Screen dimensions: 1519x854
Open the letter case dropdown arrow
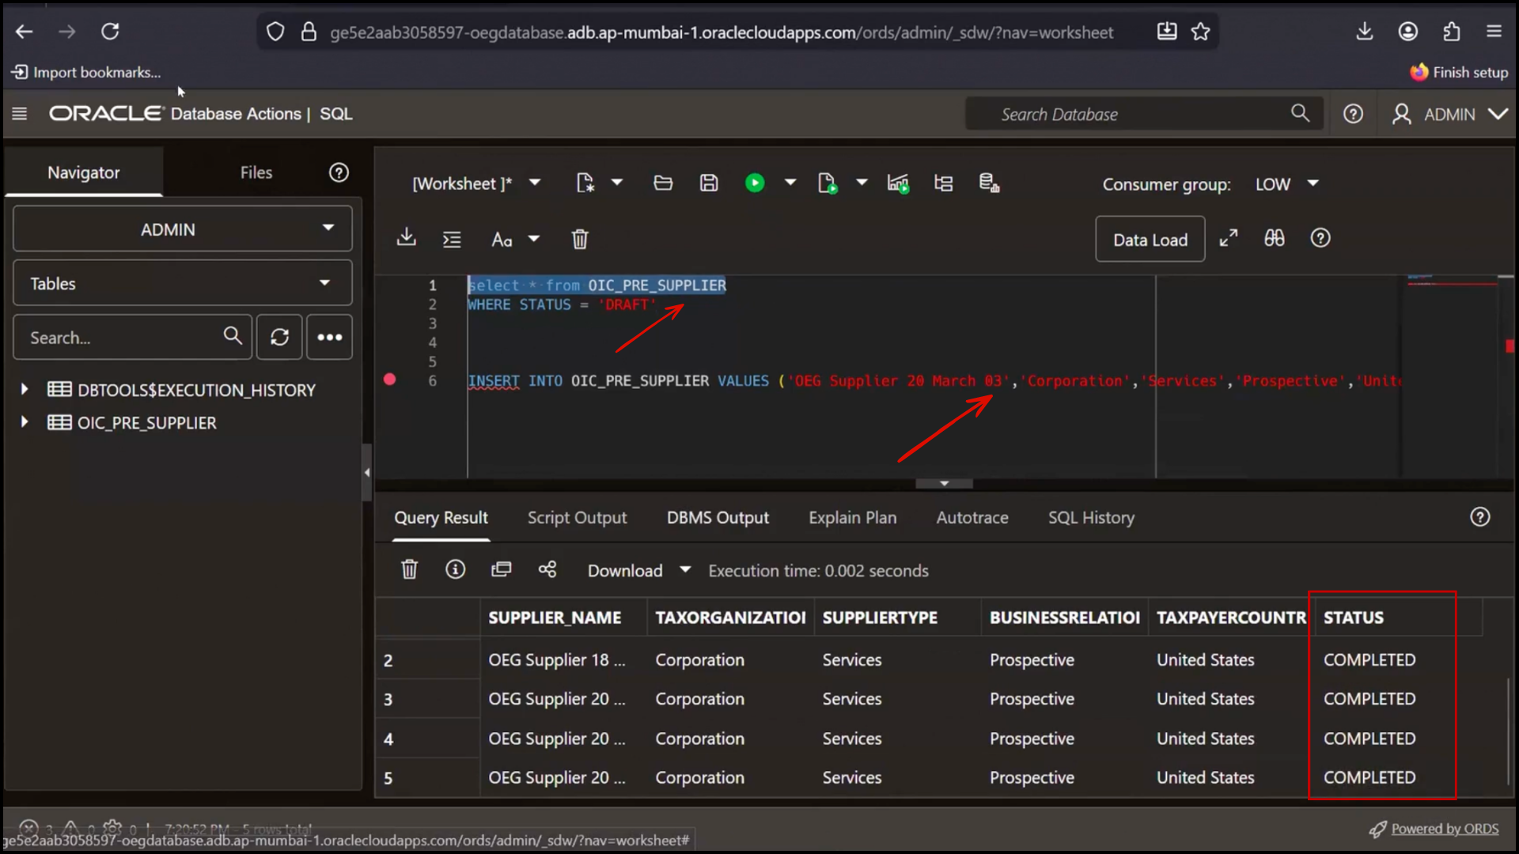pos(534,239)
